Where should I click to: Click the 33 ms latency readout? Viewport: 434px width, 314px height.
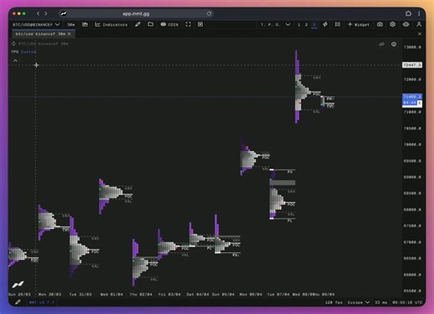(381, 302)
